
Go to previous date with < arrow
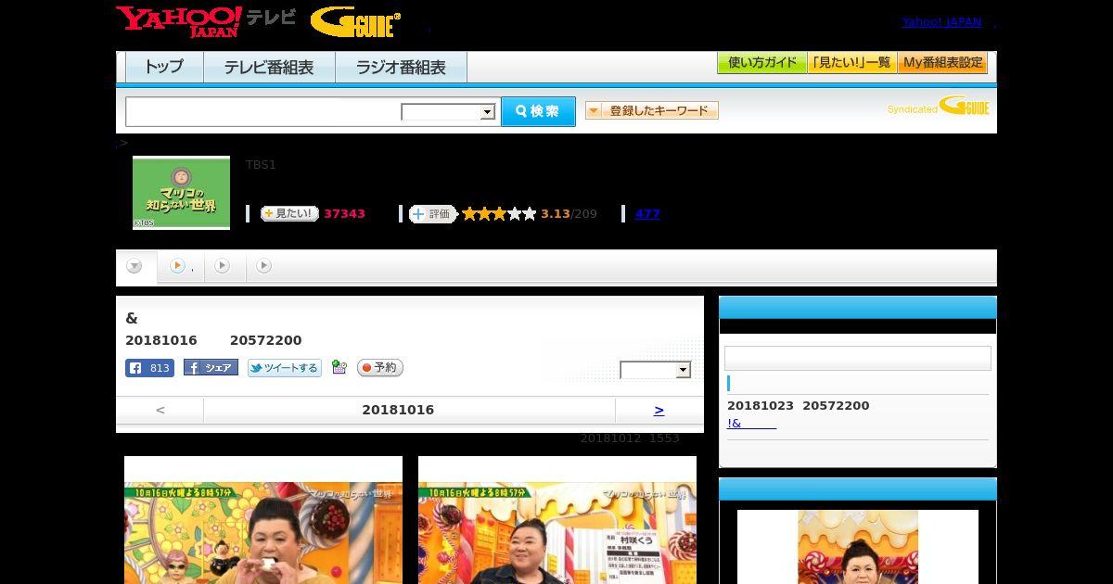coord(160,410)
